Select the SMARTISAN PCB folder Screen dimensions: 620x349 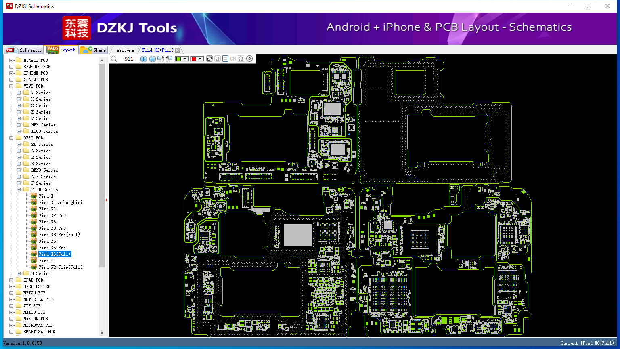[39, 332]
